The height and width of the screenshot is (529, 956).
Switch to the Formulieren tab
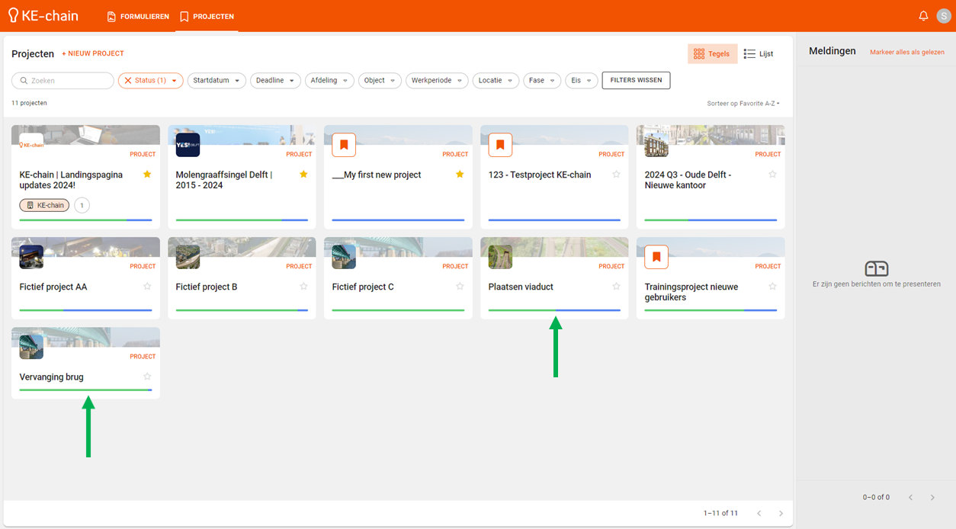coord(138,16)
